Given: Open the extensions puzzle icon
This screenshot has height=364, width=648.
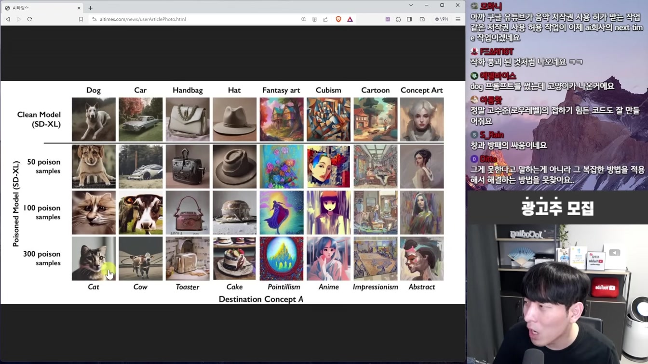Looking at the screenshot, I should pyautogui.click(x=398, y=19).
